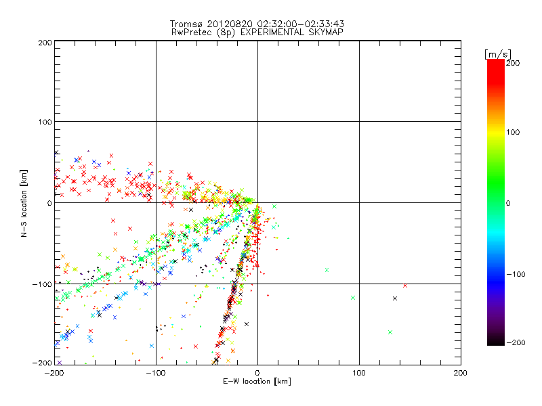Click the blue zone of the colorbar

[x=495, y=271]
